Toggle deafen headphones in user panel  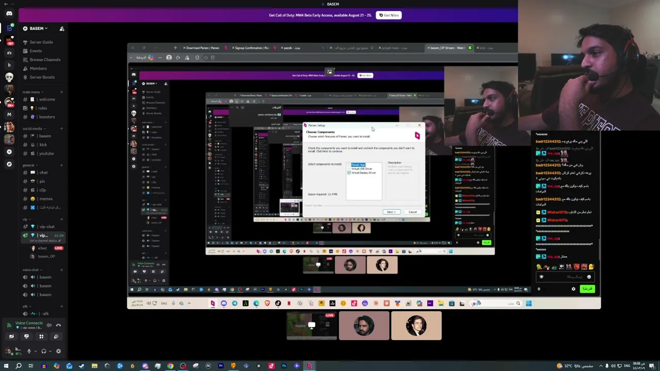(44, 351)
